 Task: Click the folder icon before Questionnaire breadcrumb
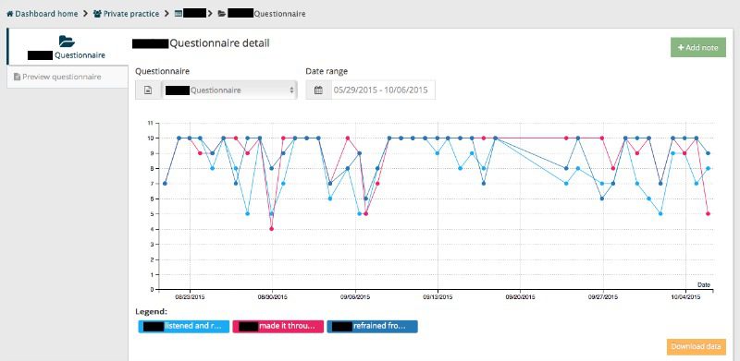(222, 14)
